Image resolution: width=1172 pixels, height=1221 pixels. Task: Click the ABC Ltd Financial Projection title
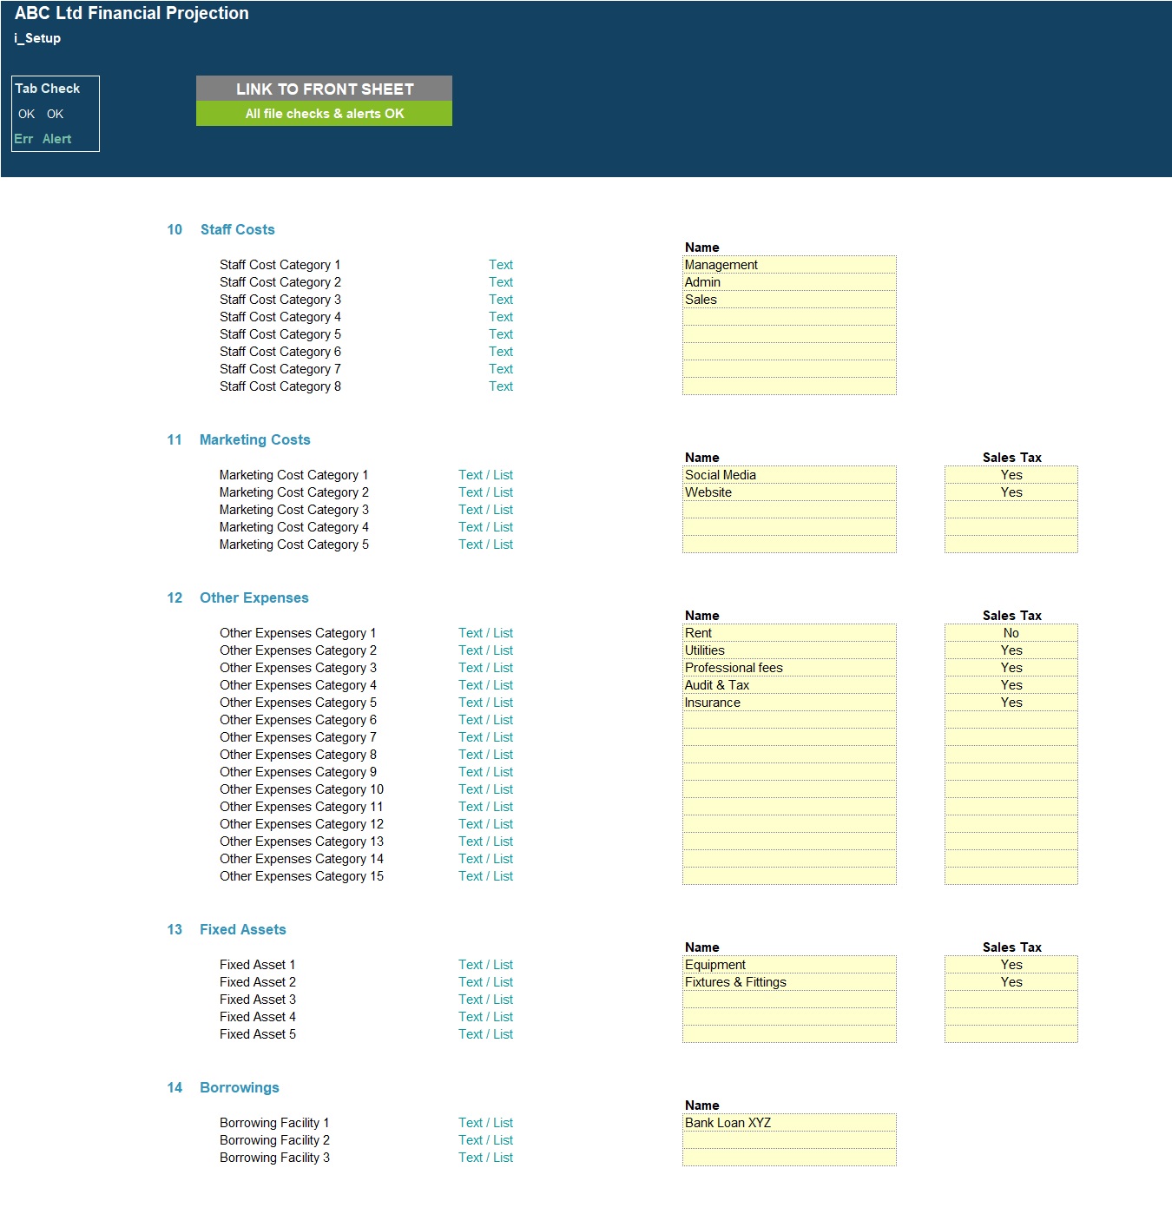point(131,13)
